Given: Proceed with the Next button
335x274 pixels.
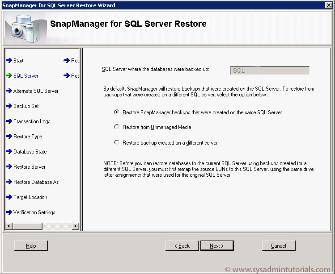Looking at the screenshot, I should click(x=217, y=245).
